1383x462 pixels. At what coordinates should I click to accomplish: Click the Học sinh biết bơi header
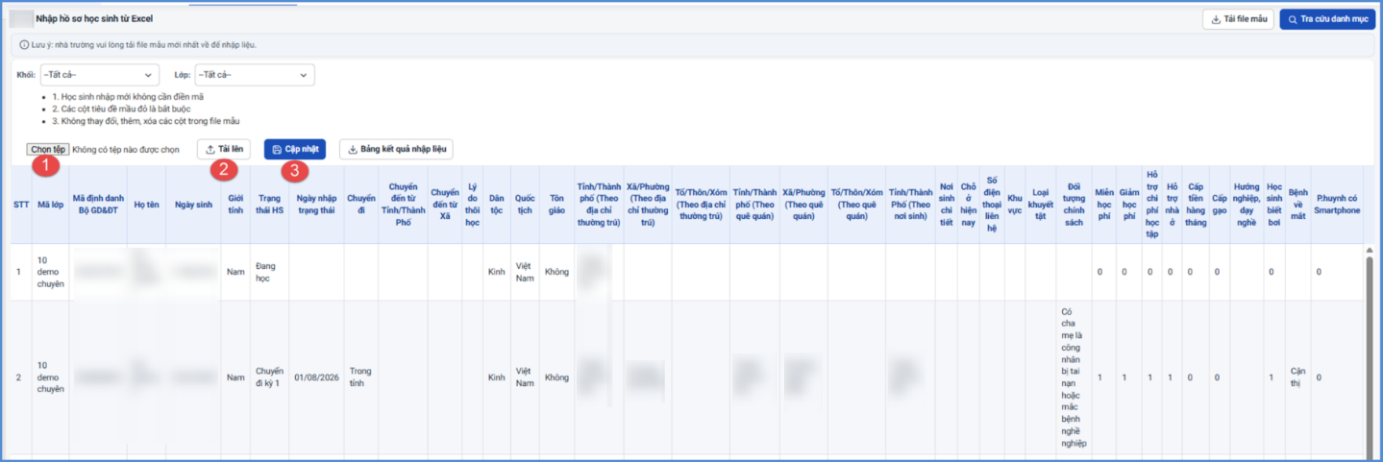click(1274, 205)
